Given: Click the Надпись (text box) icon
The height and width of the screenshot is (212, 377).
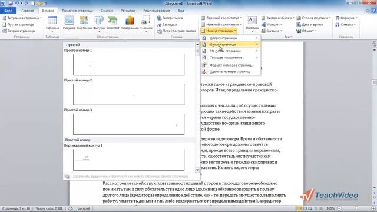Looking at the screenshot, I should (x=252, y=24).
